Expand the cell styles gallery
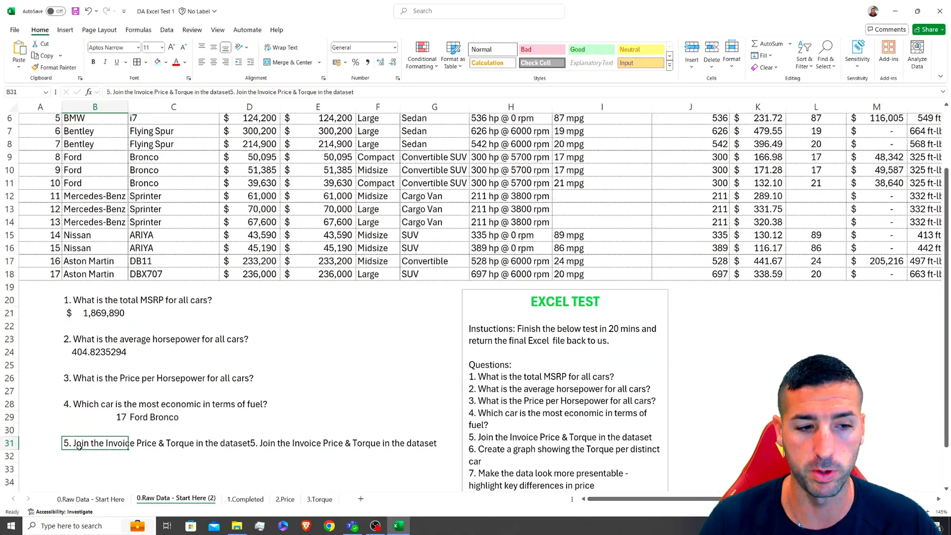The width and height of the screenshot is (951, 535). (x=669, y=65)
